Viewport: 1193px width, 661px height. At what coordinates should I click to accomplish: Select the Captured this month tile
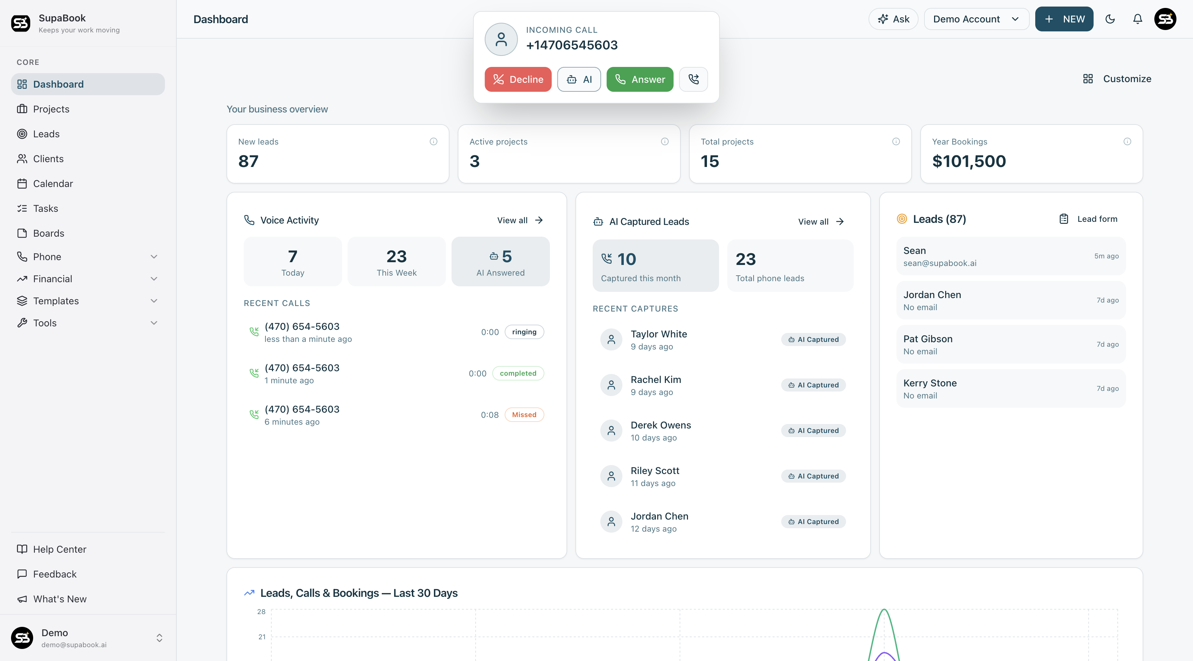pos(655,266)
